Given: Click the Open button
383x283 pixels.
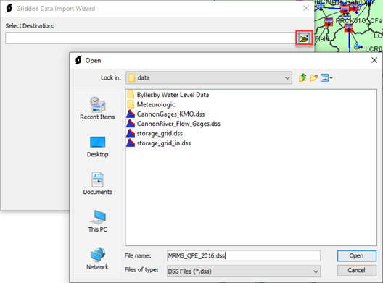Looking at the screenshot, I should point(357,255).
